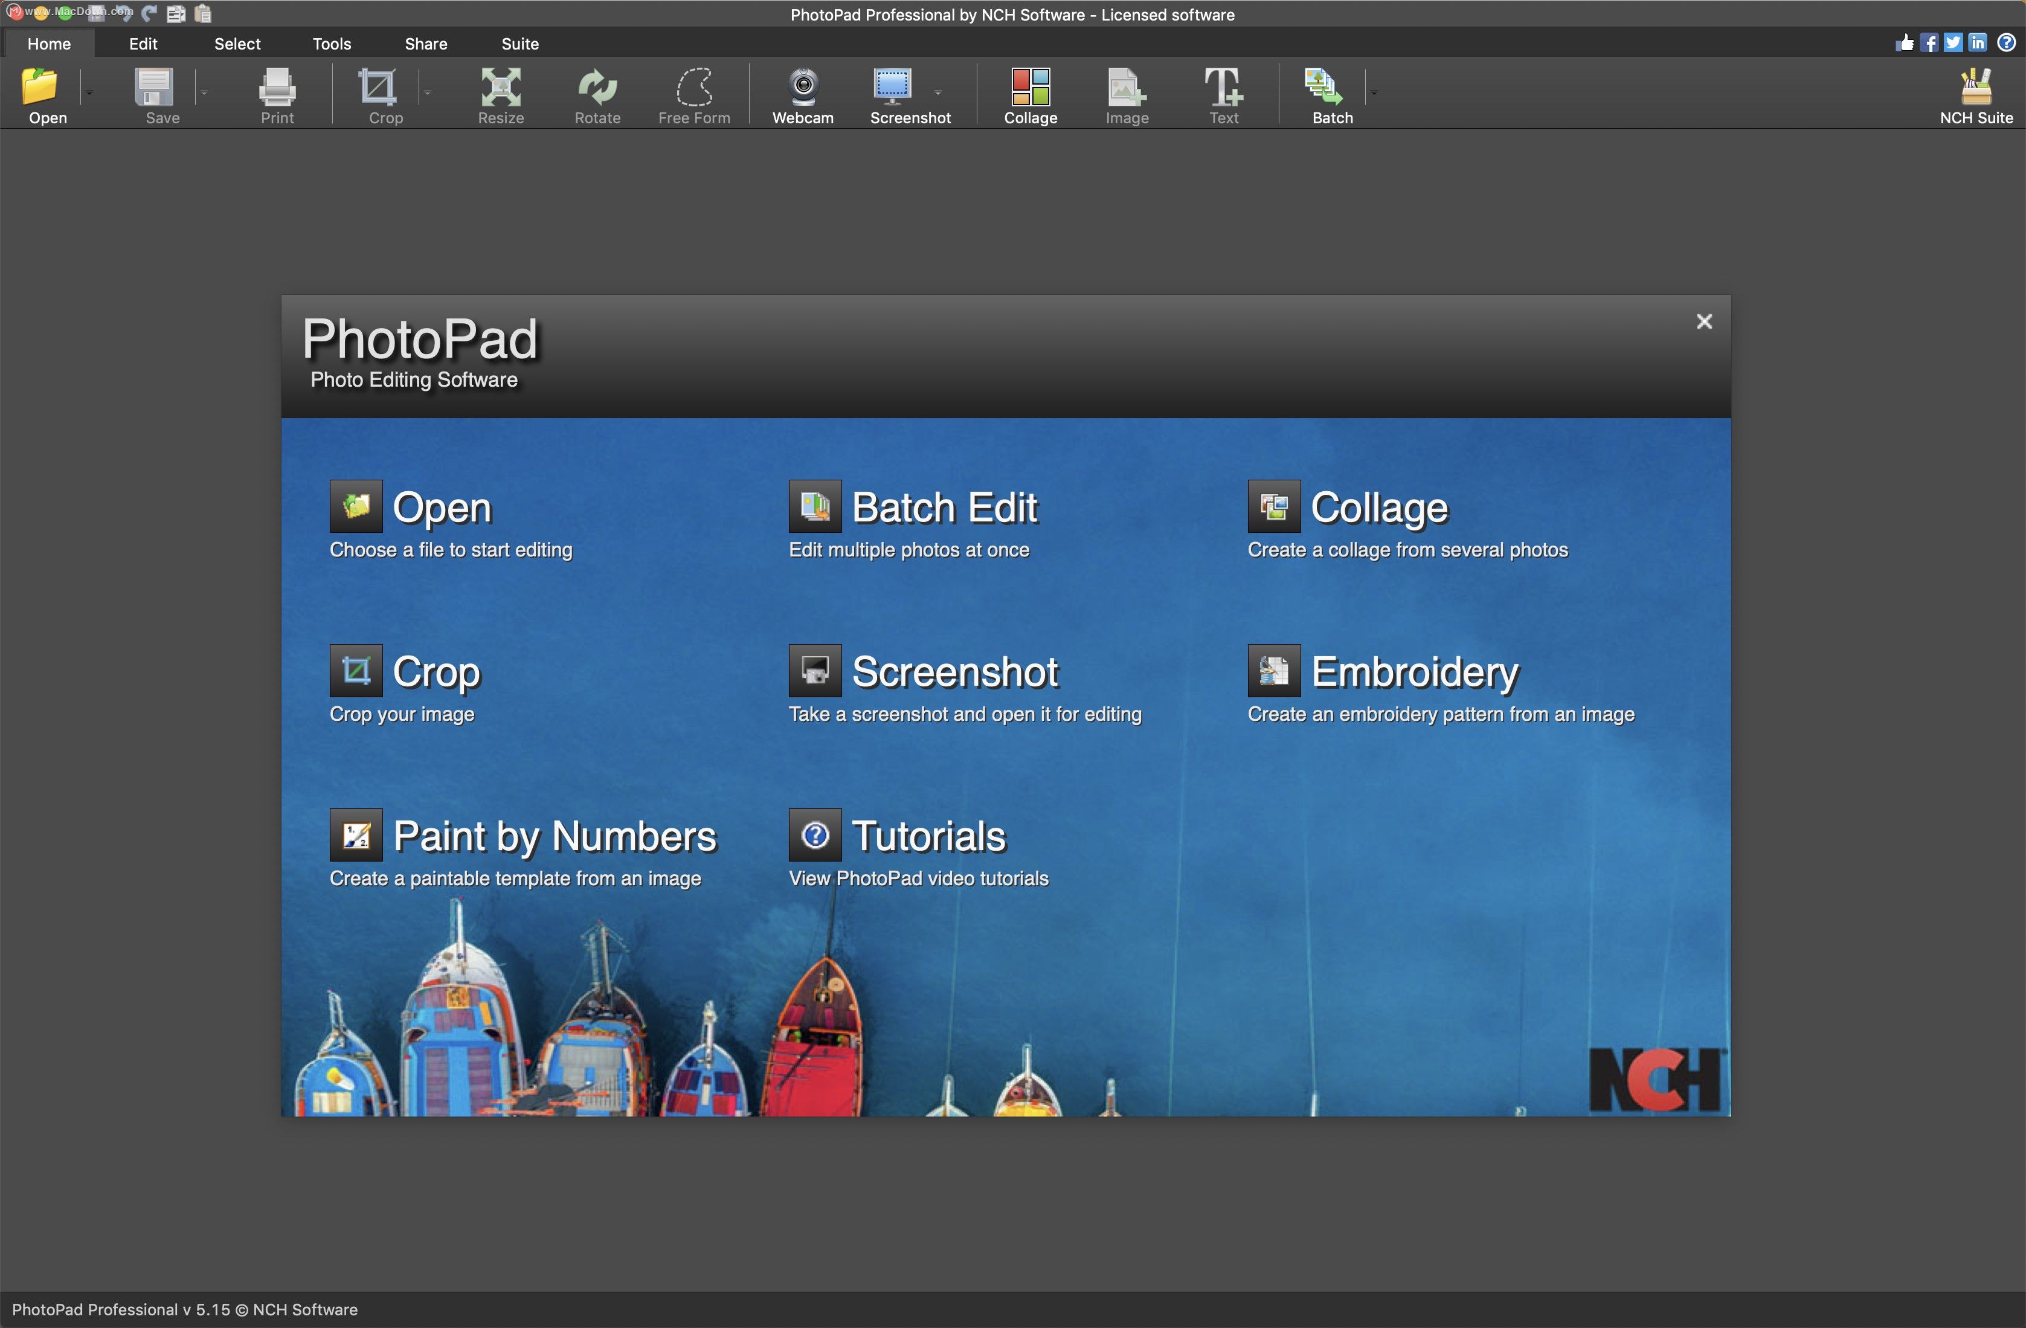Click the Print toolbar icon

point(277,86)
